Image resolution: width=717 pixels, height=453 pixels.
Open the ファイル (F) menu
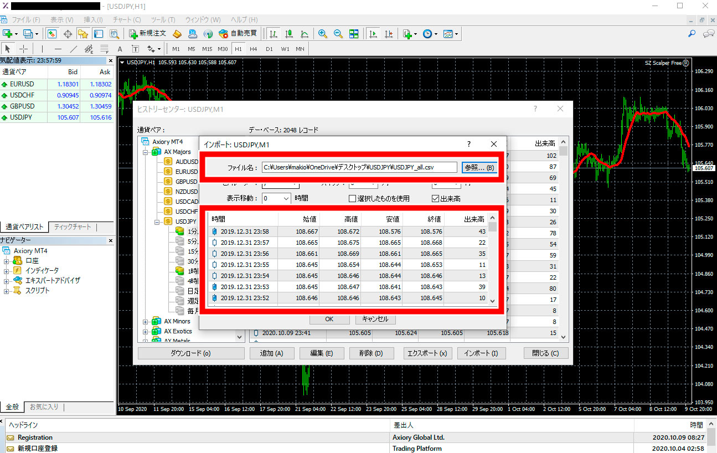(25, 19)
